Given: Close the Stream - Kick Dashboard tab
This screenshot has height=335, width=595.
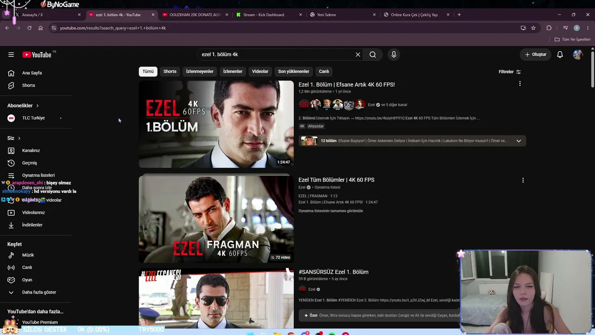Looking at the screenshot, I should tap(300, 15).
